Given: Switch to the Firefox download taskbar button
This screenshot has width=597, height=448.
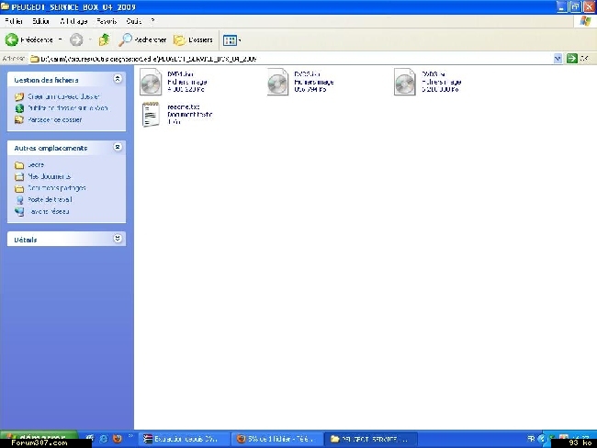Looking at the screenshot, I should coord(277,439).
